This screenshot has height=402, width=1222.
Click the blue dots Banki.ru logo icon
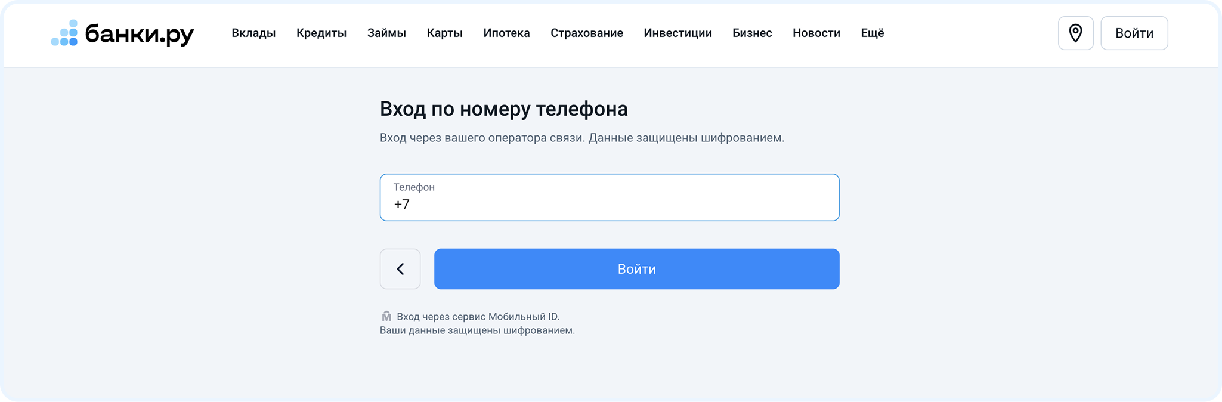click(64, 33)
